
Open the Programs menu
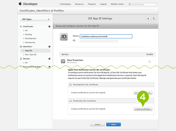[92, 4]
